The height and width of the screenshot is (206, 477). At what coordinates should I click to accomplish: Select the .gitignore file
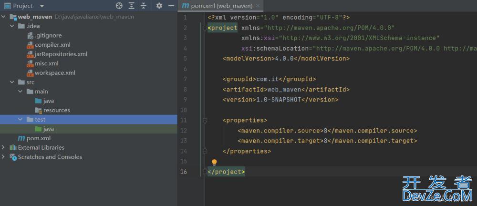pyautogui.click(x=48, y=36)
